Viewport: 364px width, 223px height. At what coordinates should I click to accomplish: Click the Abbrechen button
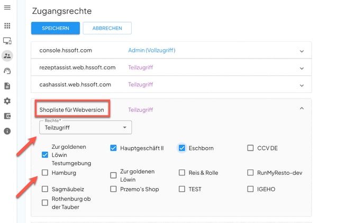tap(107, 28)
